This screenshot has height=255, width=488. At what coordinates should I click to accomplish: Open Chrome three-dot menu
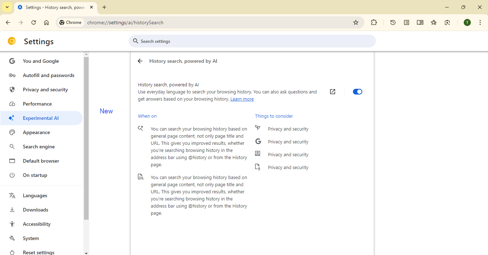click(480, 22)
